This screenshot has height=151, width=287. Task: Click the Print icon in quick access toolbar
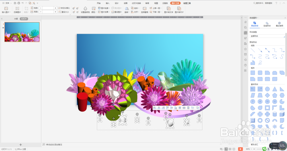pyautogui.click(x=19, y=3)
